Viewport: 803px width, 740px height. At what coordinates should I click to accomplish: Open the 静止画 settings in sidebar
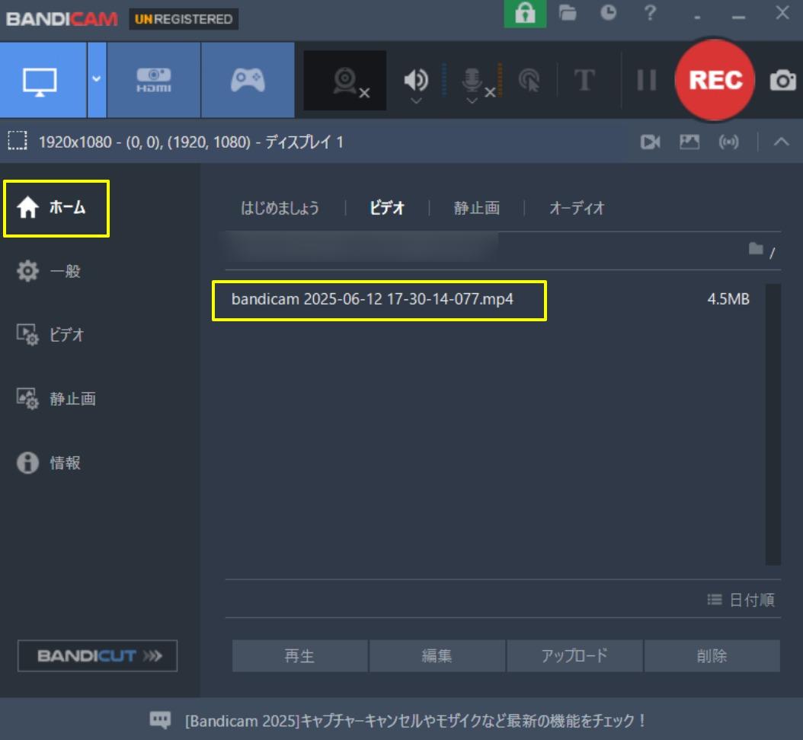pos(56,399)
